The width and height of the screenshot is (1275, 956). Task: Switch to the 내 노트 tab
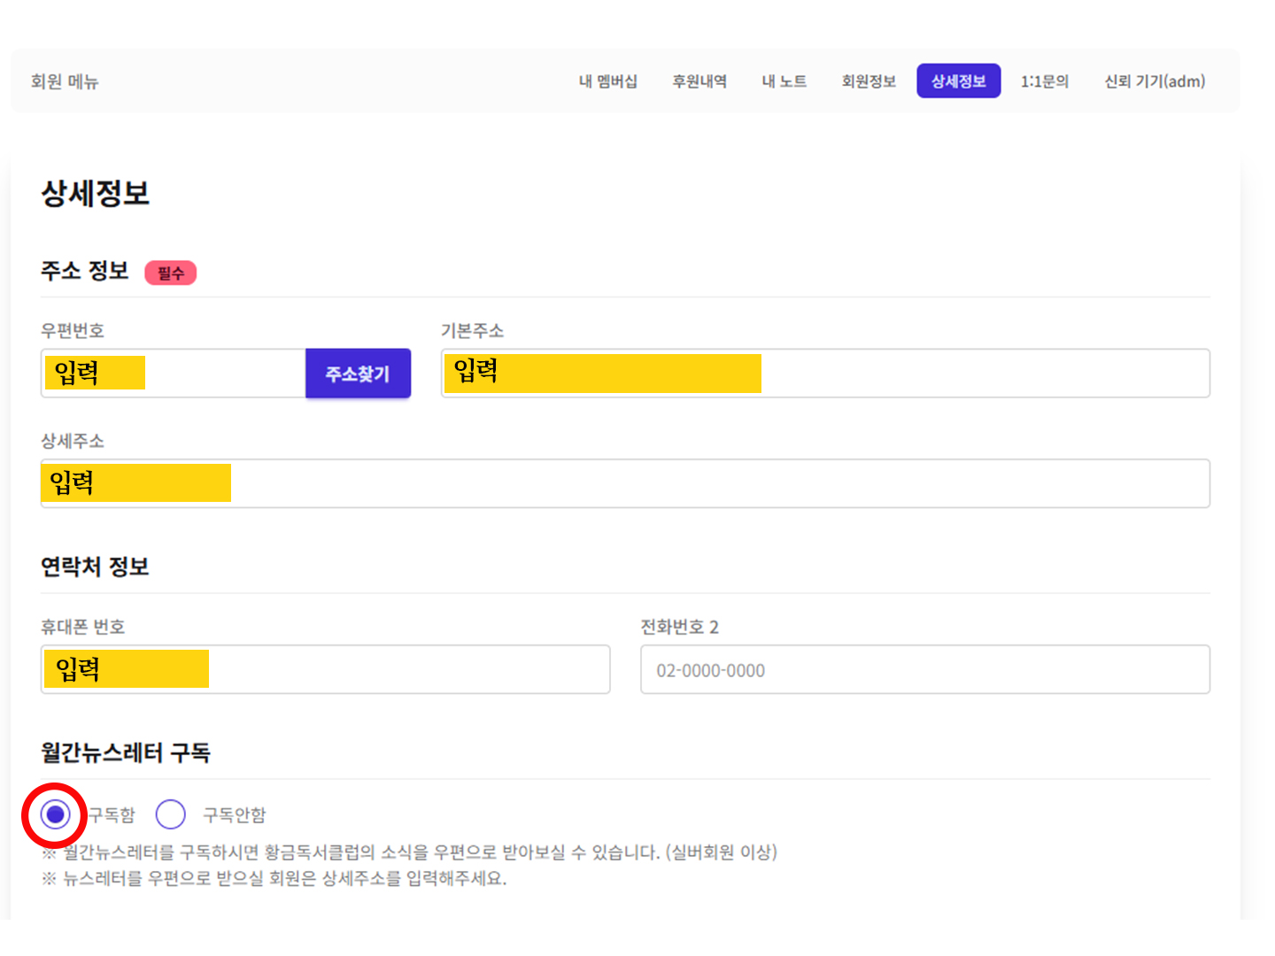click(x=784, y=81)
